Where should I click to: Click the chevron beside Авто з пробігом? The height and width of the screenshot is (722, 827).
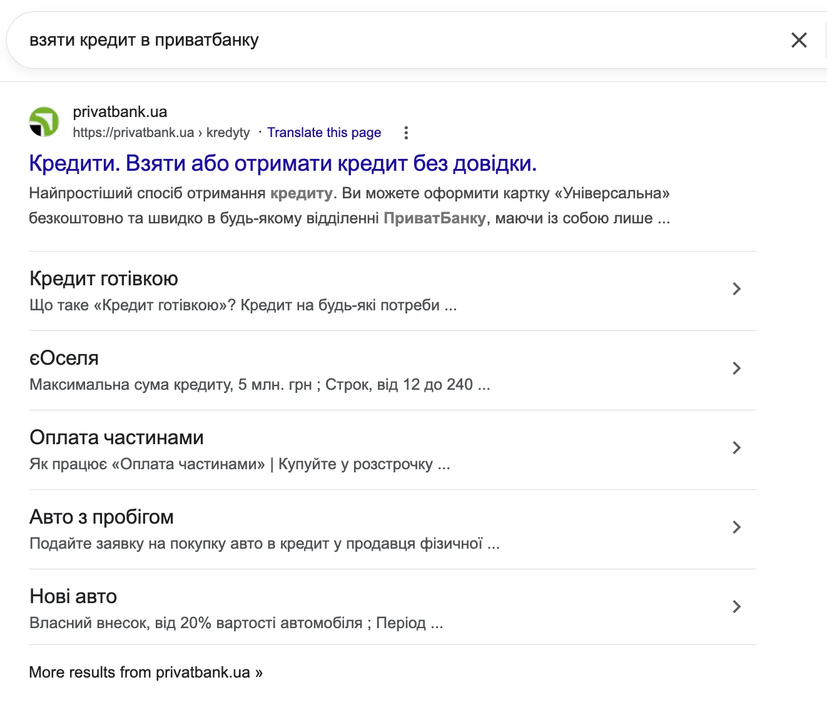click(736, 527)
